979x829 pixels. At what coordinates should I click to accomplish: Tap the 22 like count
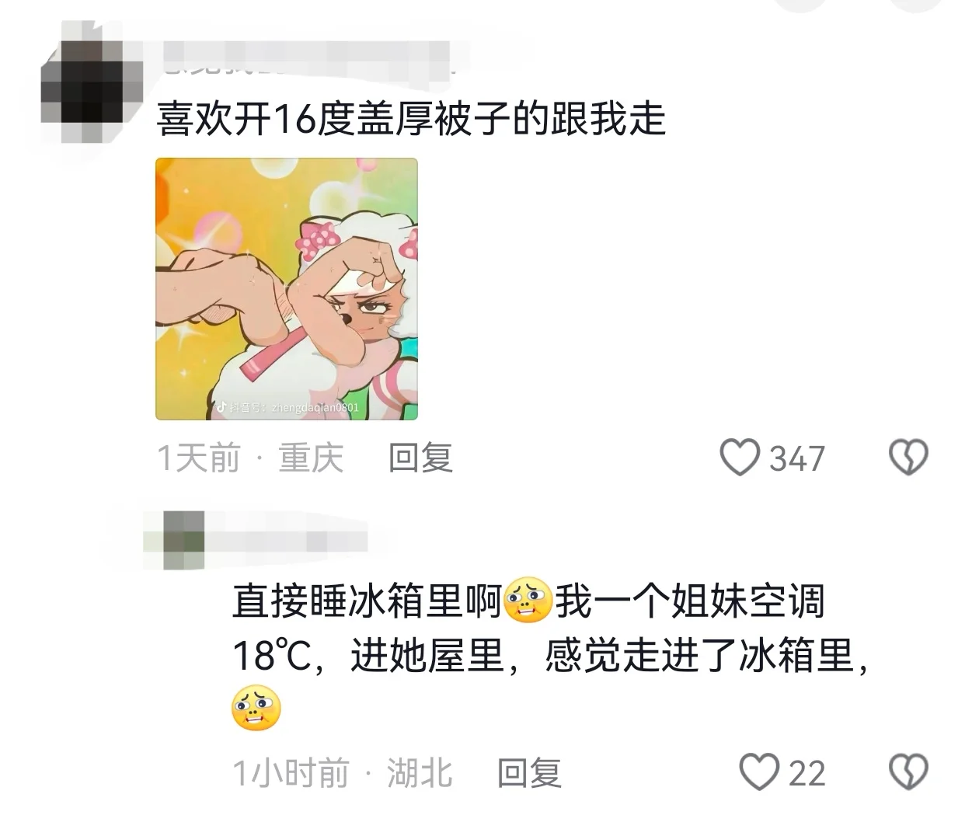(807, 774)
